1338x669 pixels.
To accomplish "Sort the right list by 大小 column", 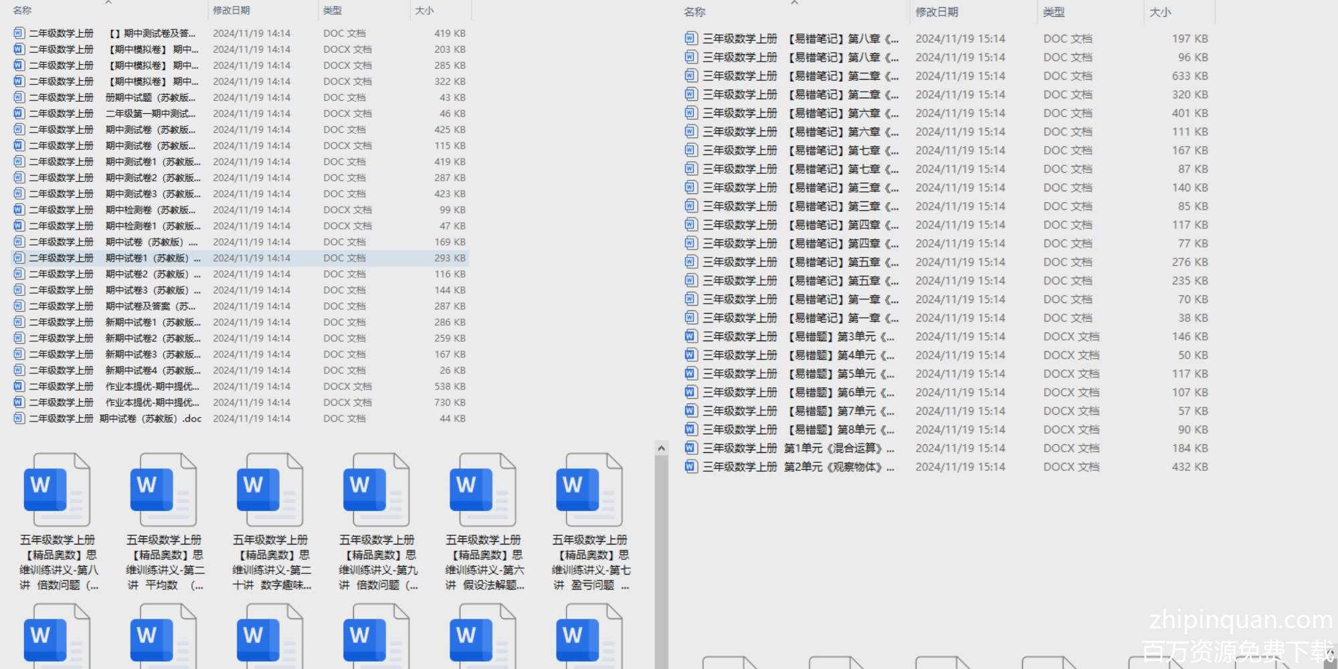I will [1160, 12].
